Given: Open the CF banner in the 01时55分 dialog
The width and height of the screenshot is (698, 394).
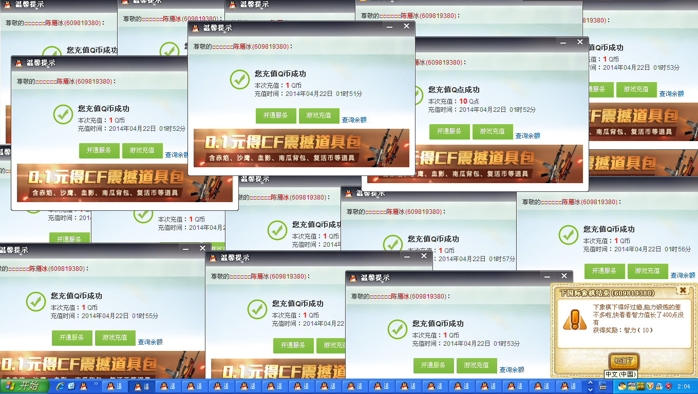Looking at the screenshot, I should [103, 365].
